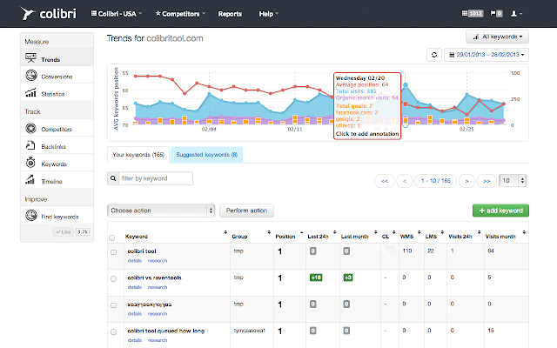Click the 1 - 10 / 165 page indicator
557x348 pixels.
(x=435, y=181)
